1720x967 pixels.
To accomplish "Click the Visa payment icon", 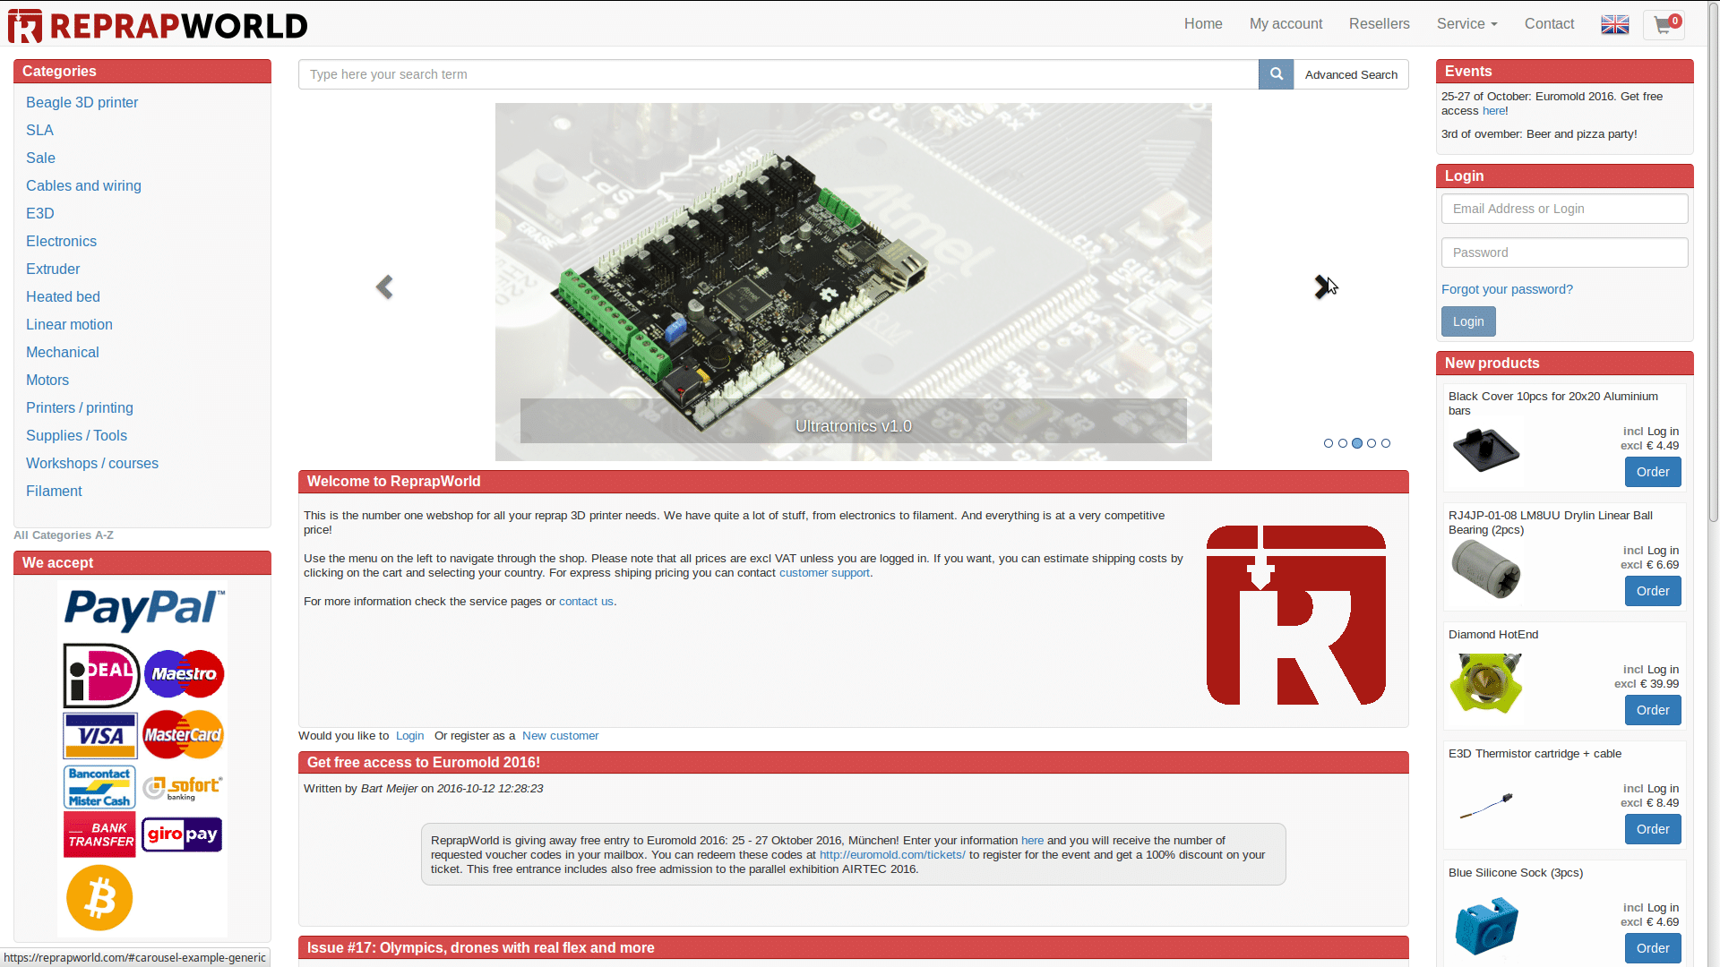I will click(99, 734).
